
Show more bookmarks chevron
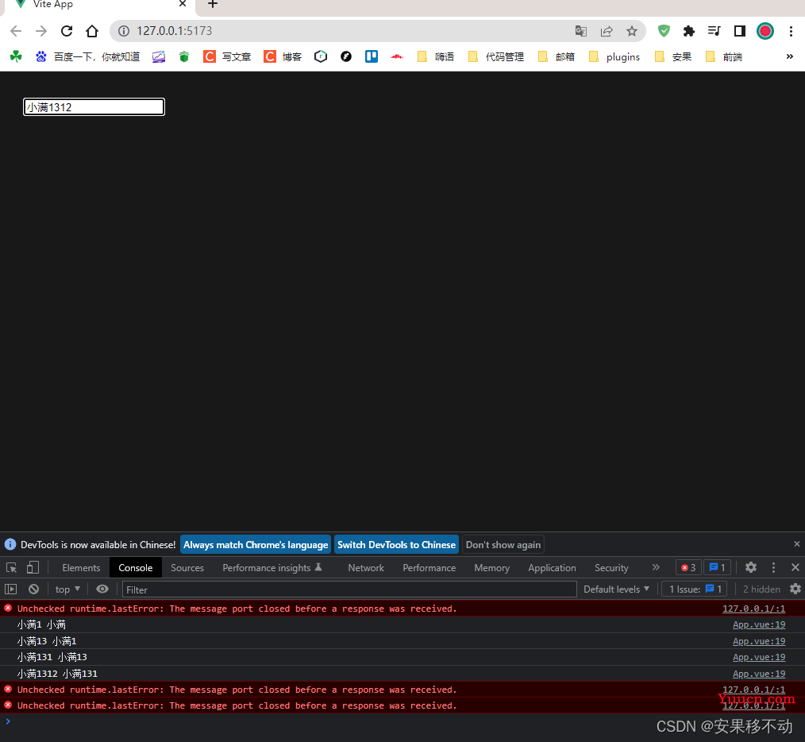pyautogui.click(x=790, y=56)
